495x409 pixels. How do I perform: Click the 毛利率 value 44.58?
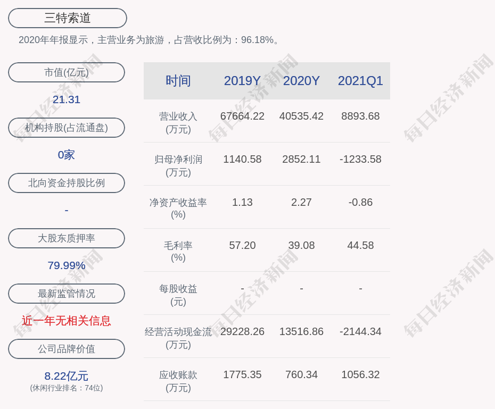360,245
